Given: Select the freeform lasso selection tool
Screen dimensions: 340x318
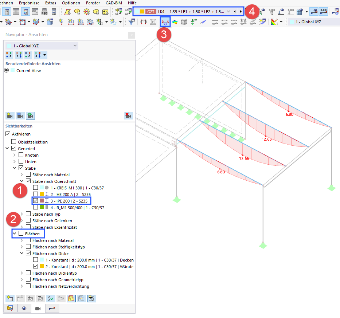Looking at the screenshot, I should (x=96, y=12).
